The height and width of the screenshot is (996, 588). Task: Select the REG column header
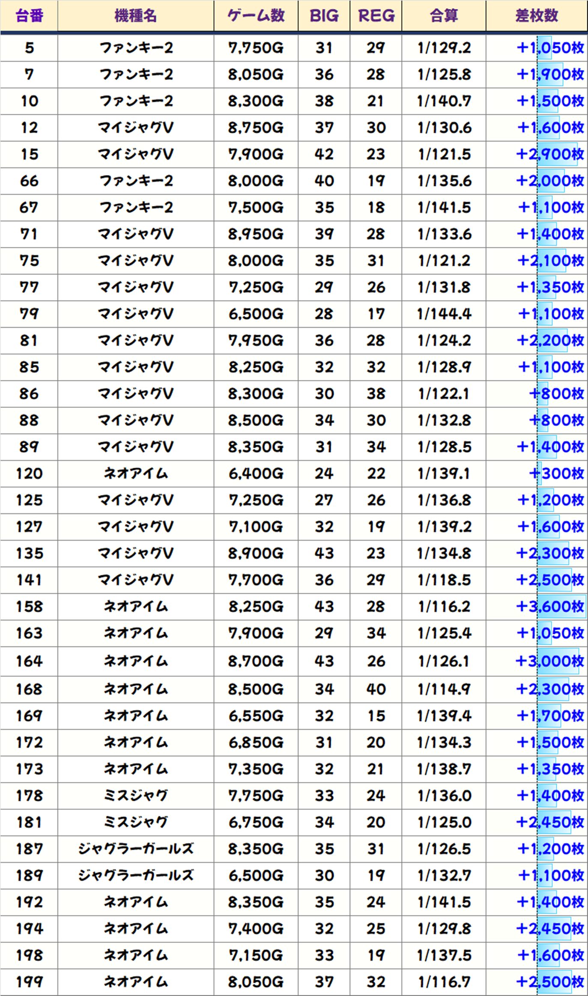pos(376,16)
